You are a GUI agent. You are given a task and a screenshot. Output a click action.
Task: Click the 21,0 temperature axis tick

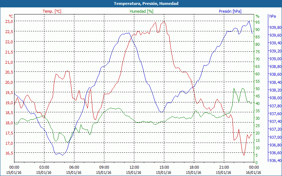tap(9, 62)
